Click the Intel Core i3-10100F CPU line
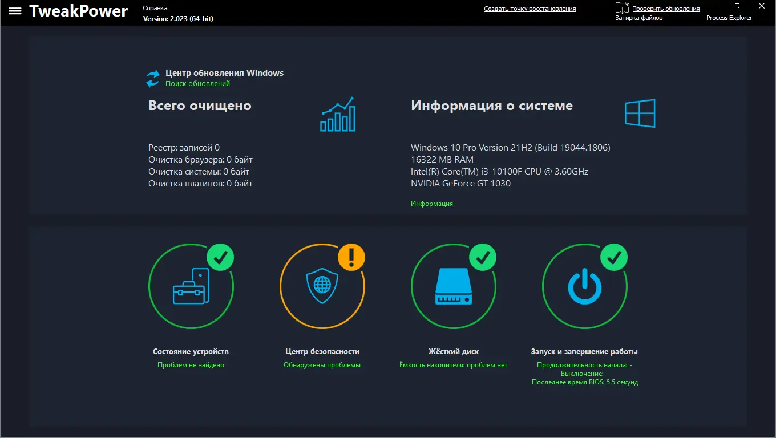 tap(499, 172)
